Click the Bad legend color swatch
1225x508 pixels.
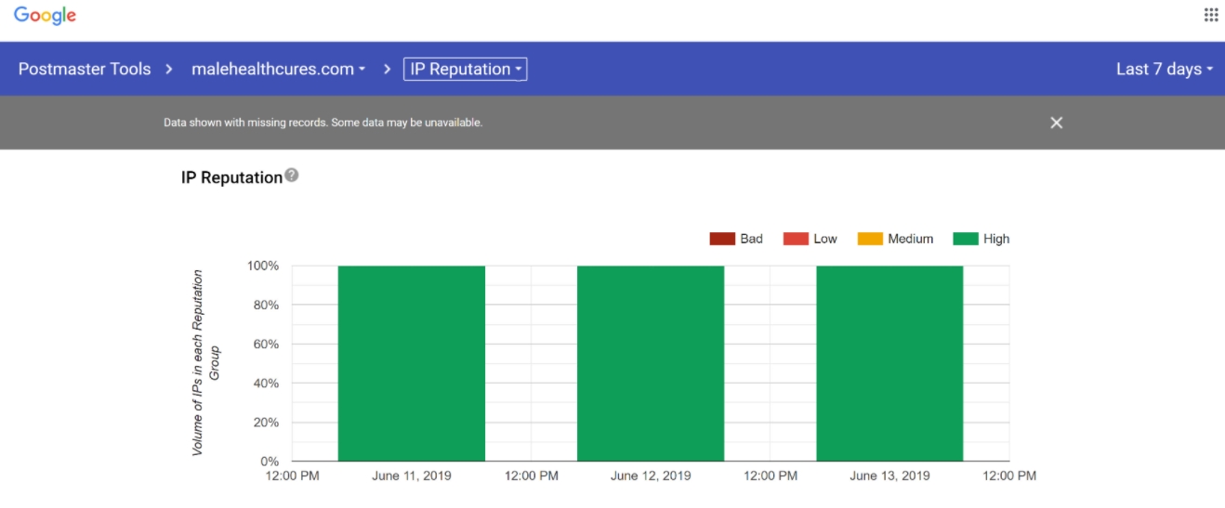pyautogui.click(x=722, y=239)
